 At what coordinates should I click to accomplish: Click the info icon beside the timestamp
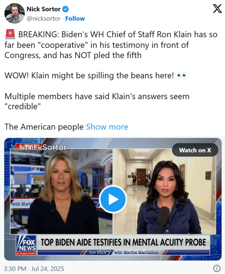click(x=217, y=268)
